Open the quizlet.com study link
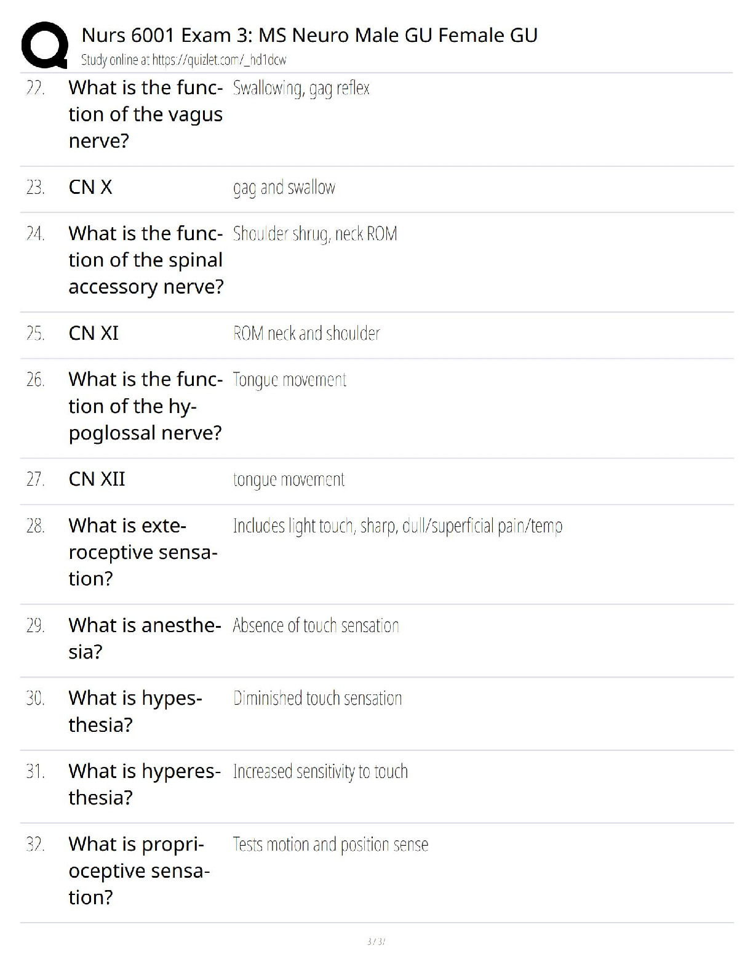 184,60
